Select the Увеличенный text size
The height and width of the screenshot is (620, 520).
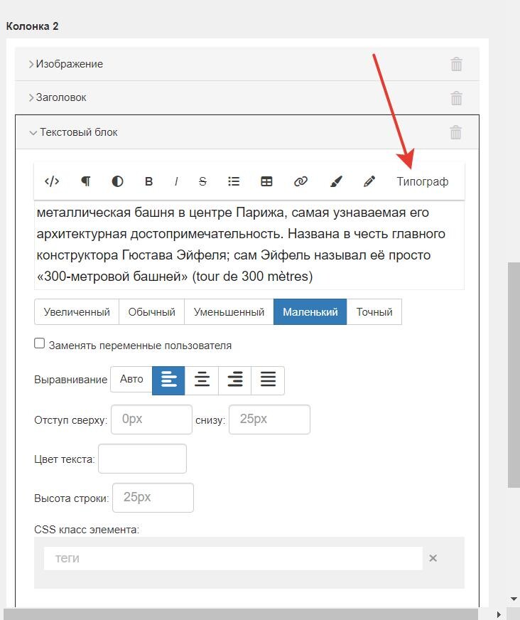click(x=77, y=312)
